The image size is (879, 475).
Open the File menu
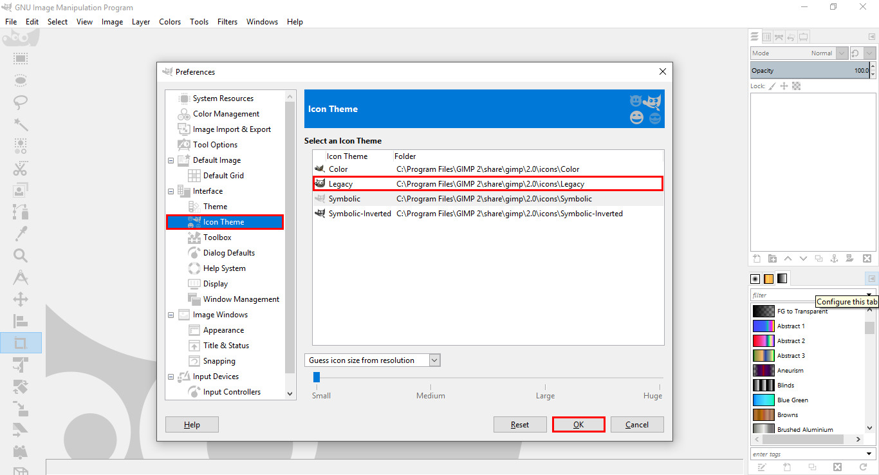(x=11, y=21)
